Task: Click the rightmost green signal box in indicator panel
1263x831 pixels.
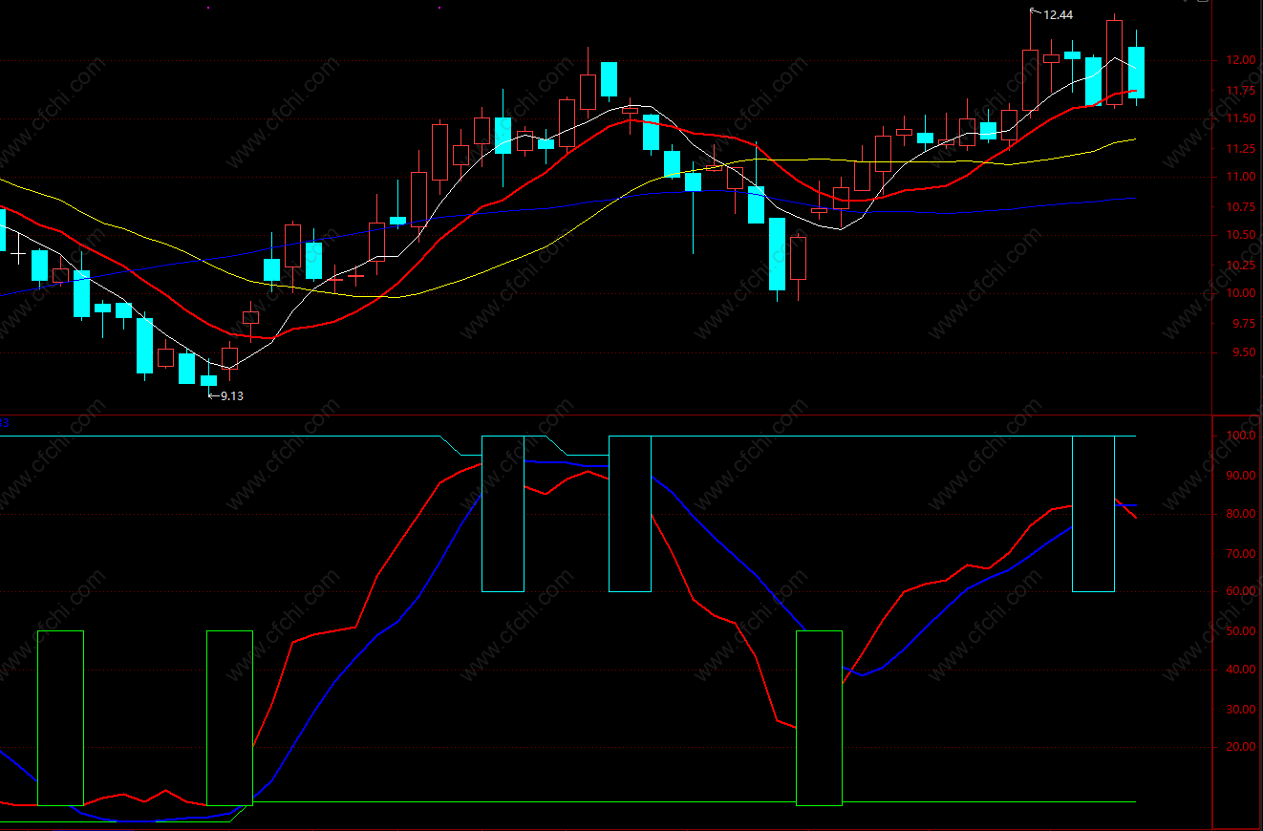Action: [819, 718]
